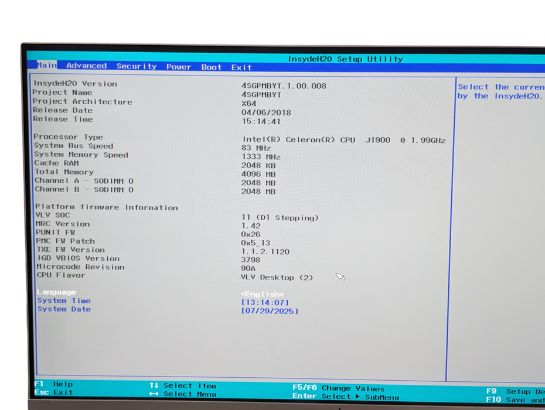The height and width of the screenshot is (410, 545).
Task: Click the Processor Type label
Action: coord(68,137)
